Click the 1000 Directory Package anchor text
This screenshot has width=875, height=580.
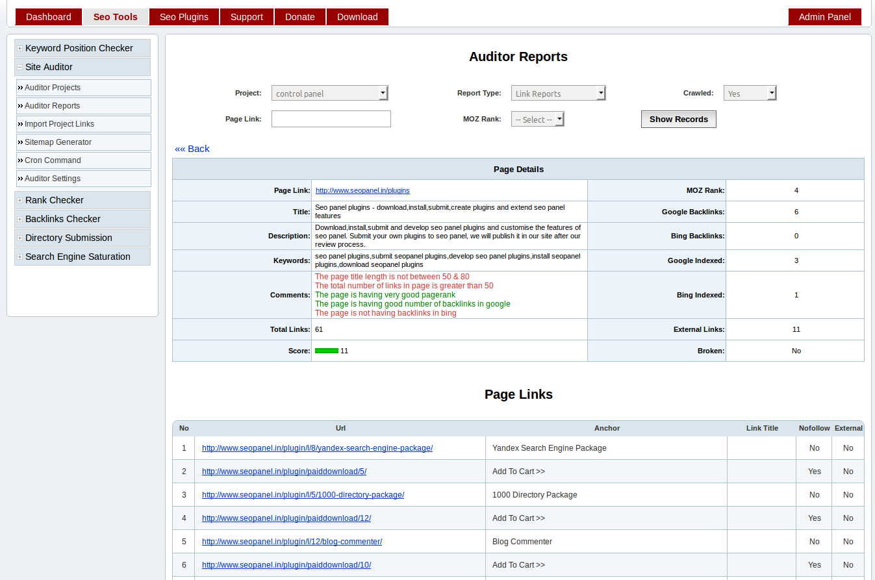pyautogui.click(x=535, y=495)
